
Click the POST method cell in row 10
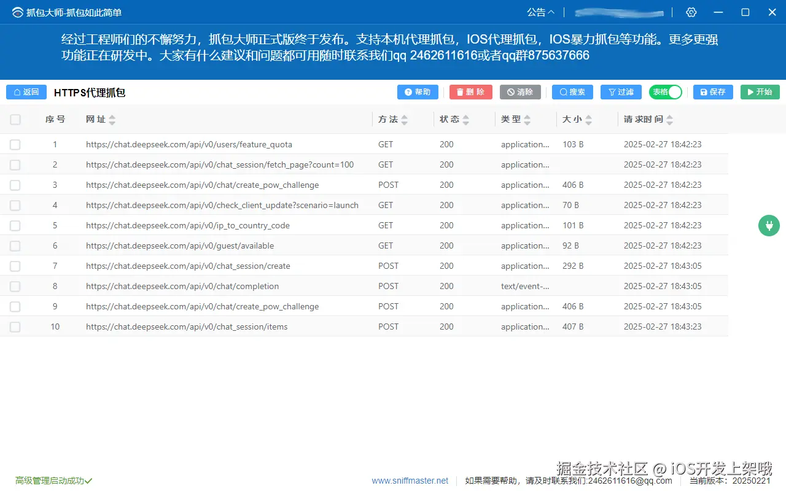(x=388, y=327)
